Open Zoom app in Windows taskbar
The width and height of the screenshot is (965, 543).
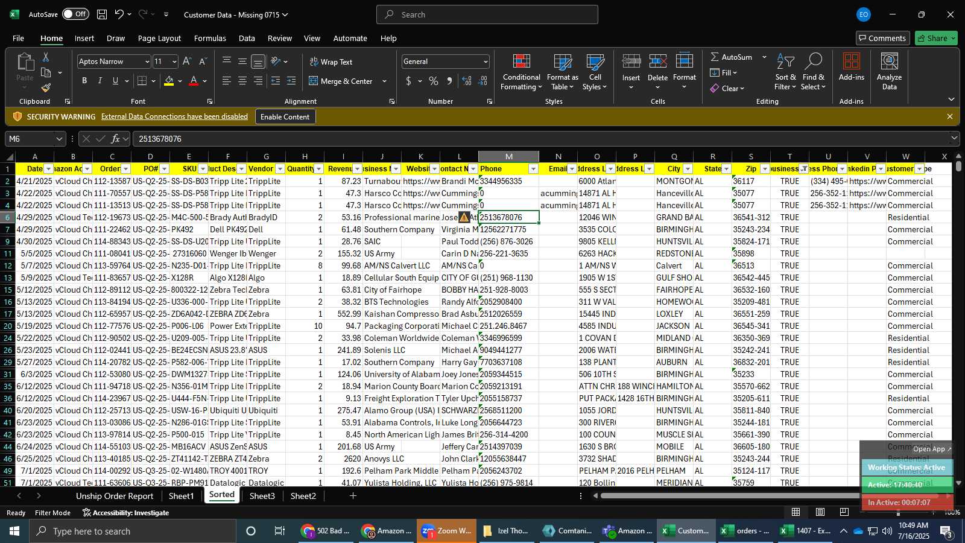pos(446,531)
